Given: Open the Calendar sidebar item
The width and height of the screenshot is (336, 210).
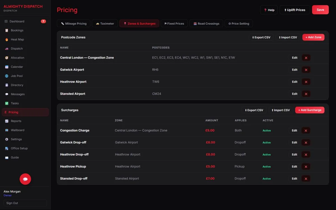Looking at the screenshot, I should click(25, 67).
